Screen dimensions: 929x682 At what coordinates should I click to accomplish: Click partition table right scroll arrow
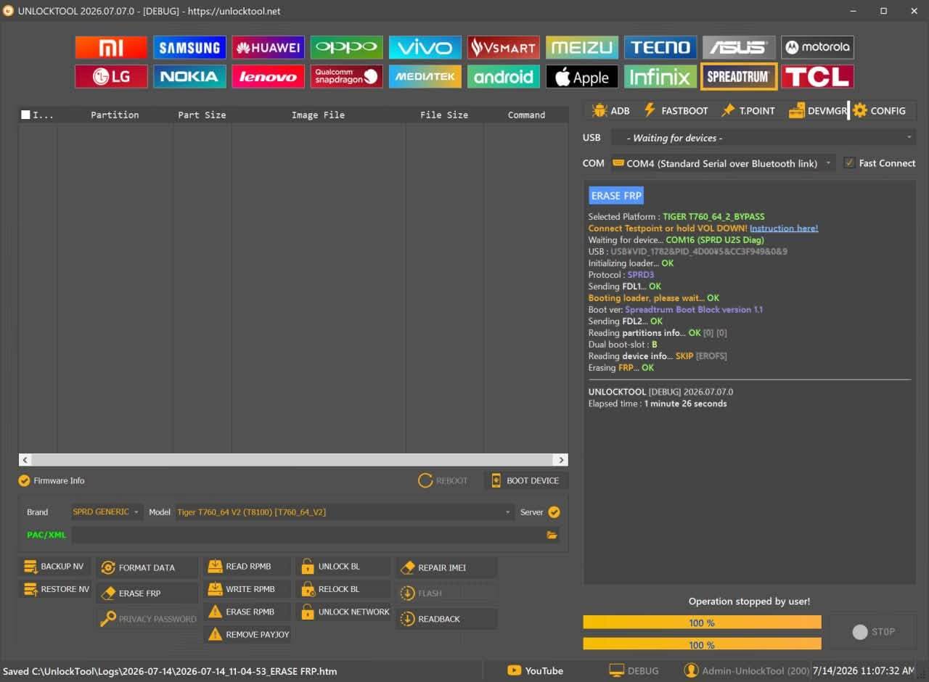(561, 460)
